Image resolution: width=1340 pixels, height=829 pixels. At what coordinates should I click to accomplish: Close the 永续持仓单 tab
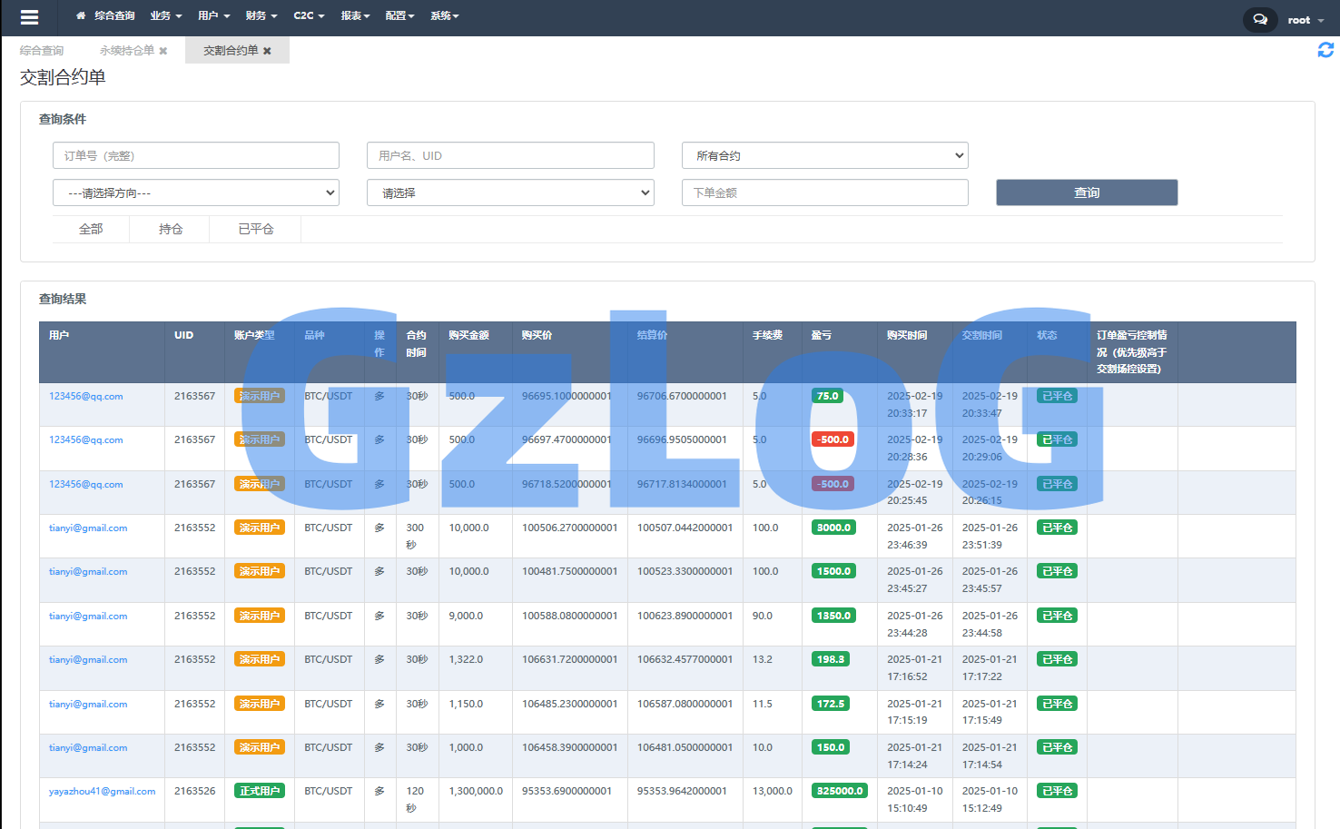(163, 51)
